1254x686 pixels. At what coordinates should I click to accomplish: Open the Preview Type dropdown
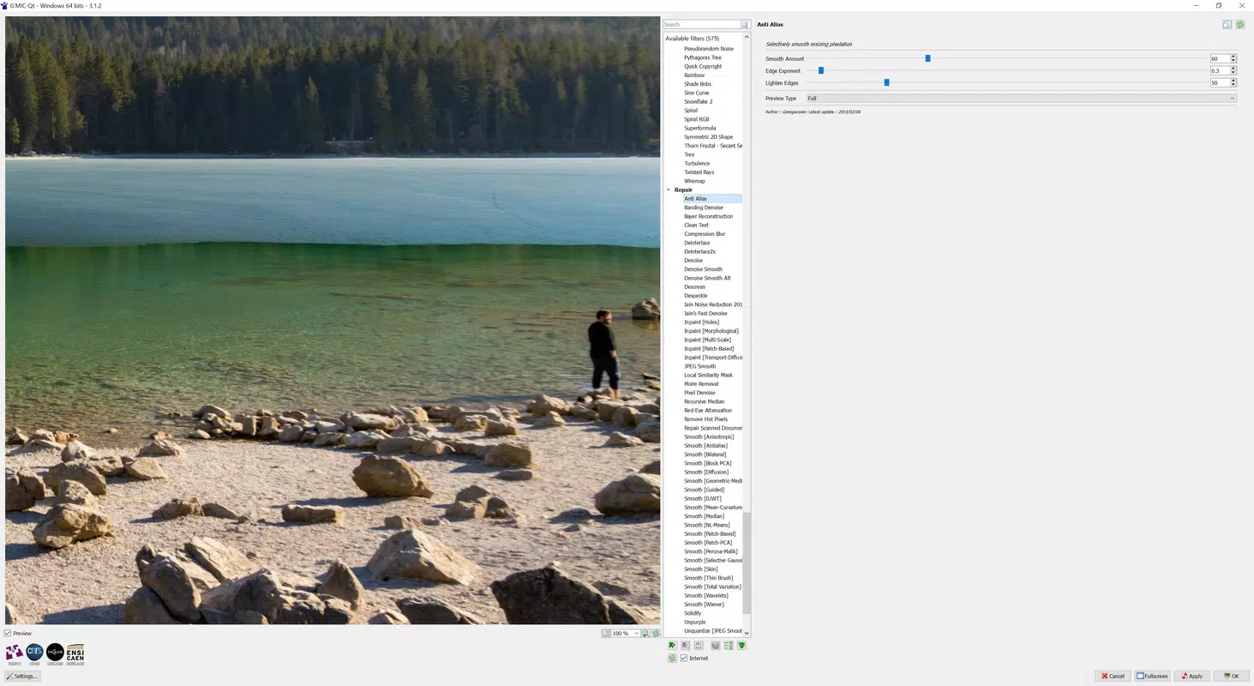[1021, 99]
